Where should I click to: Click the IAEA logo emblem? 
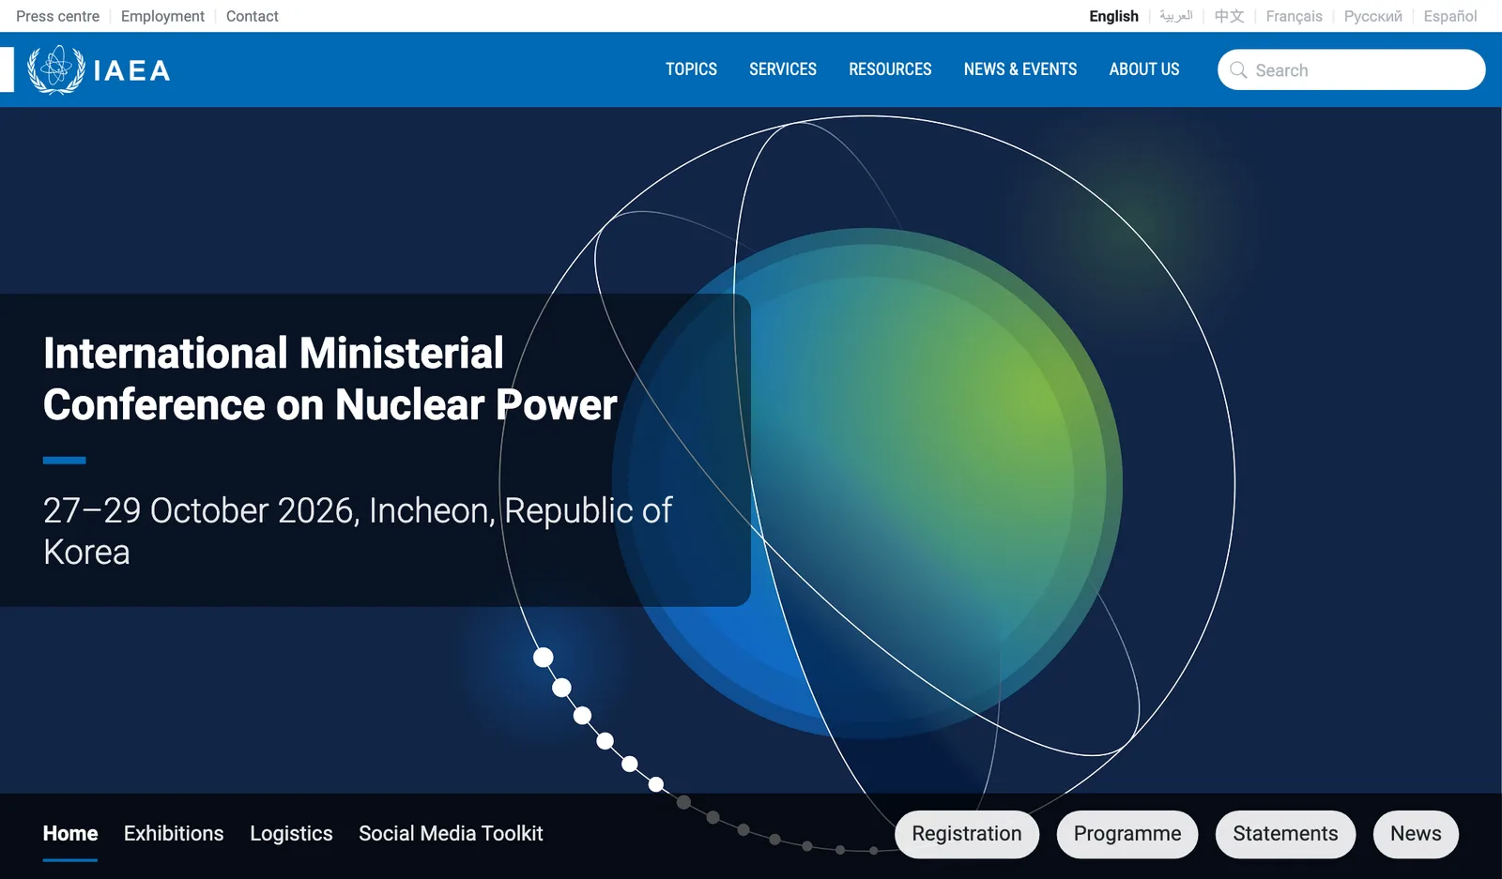pos(56,69)
